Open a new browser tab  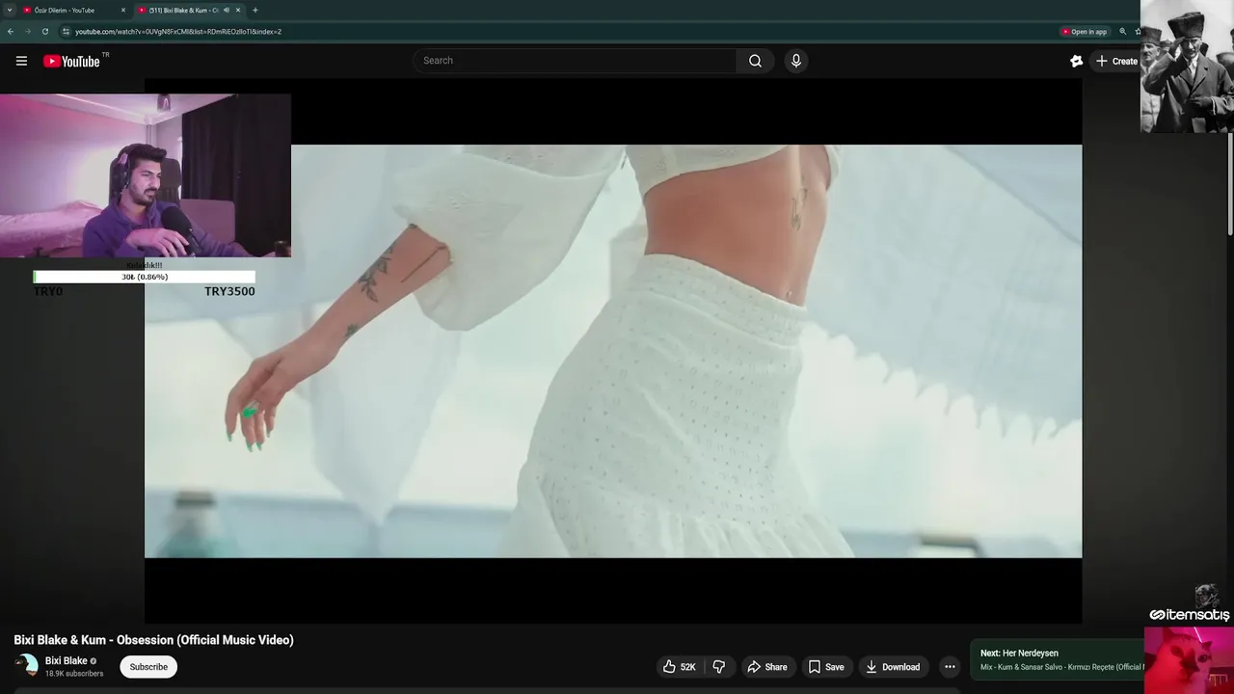click(x=255, y=11)
